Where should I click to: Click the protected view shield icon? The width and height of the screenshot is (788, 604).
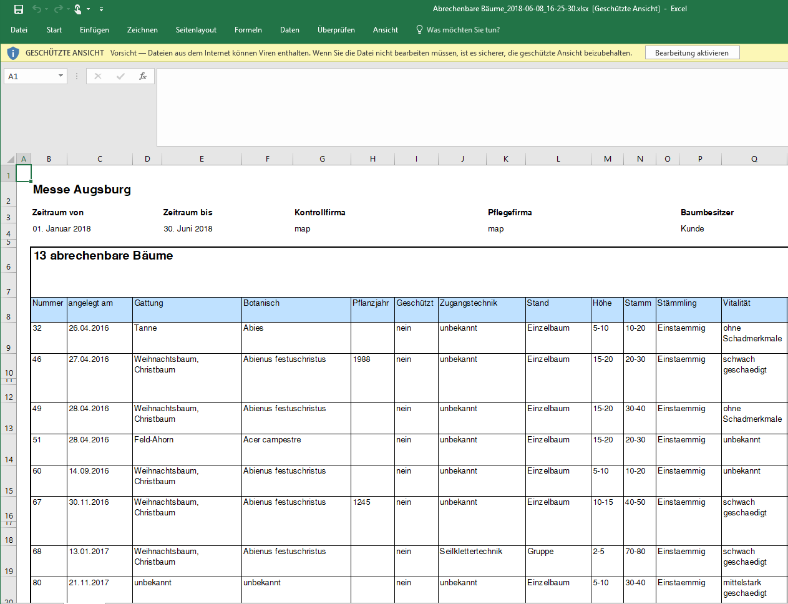coord(13,53)
